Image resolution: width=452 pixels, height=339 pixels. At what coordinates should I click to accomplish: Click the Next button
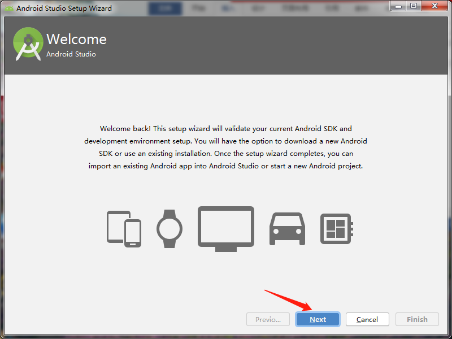tap(318, 319)
